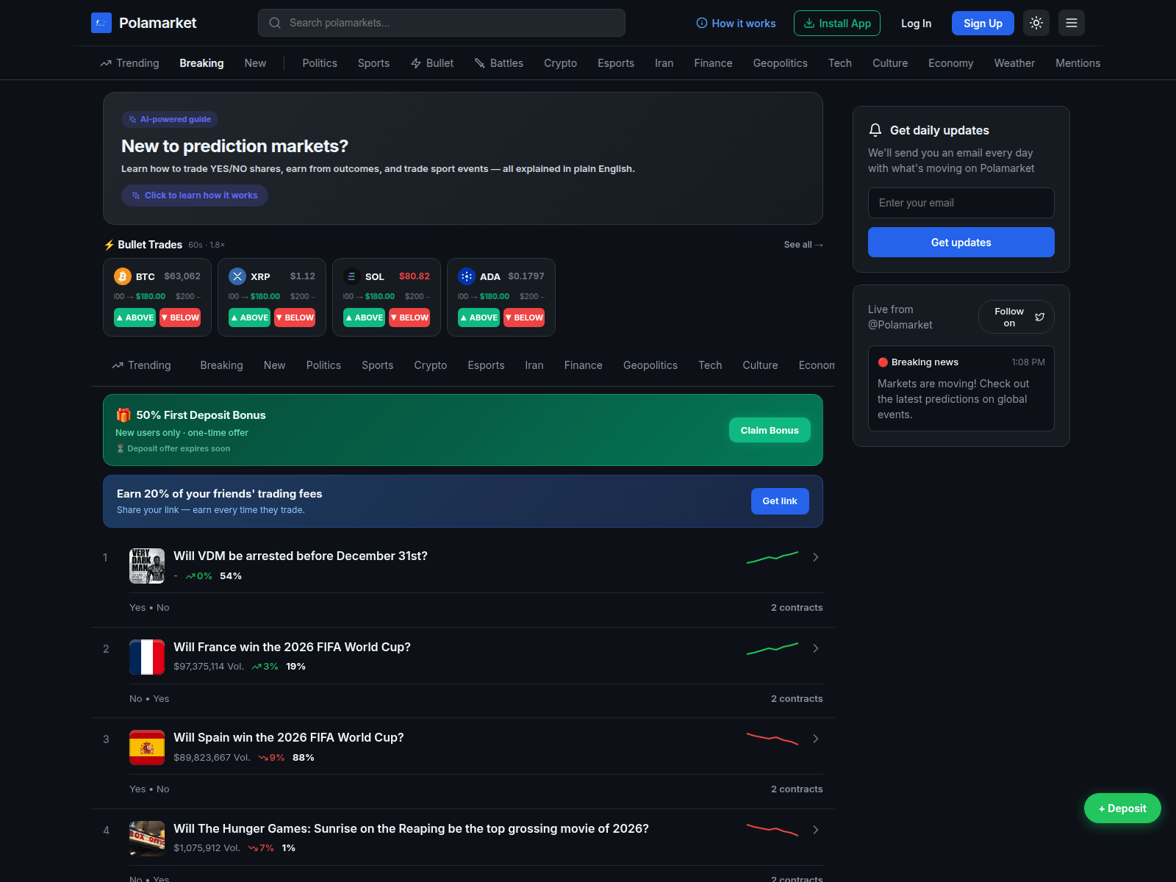Click the Bitcoin BTC coin icon
1176x882 pixels.
pos(123,276)
